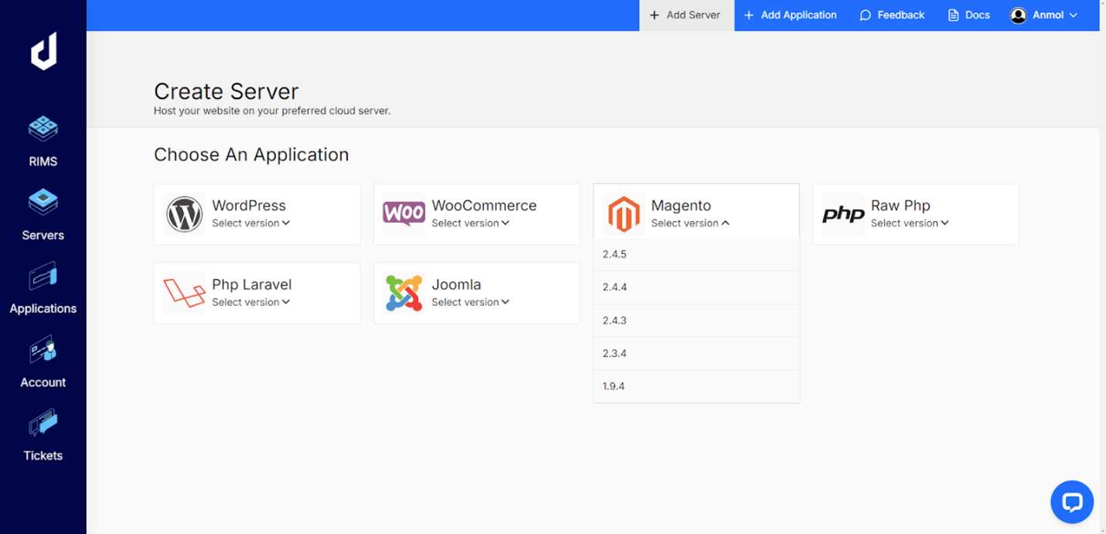Click the Feedback text link

901,15
